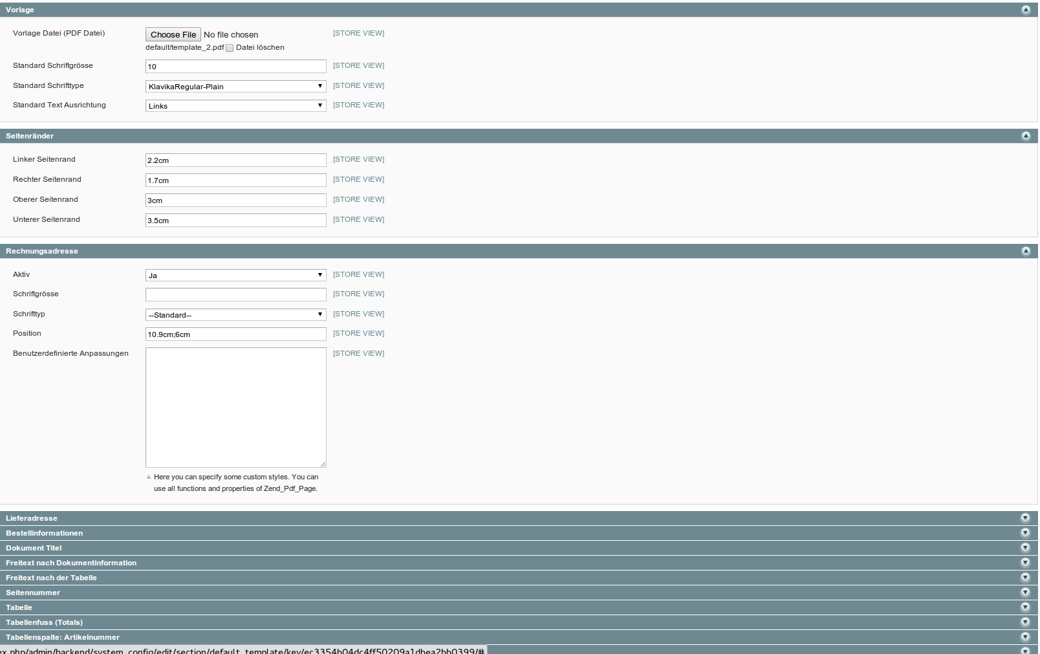Expand the Seitennummer section arrow icon
Viewport: 1040px width, 654px height.
pos(1024,593)
